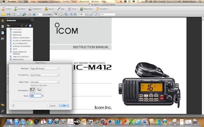Open the IN CASE OF EMERGENCY bookmark
The width and height of the screenshot is (204, 127).
[x=22, y=41]
